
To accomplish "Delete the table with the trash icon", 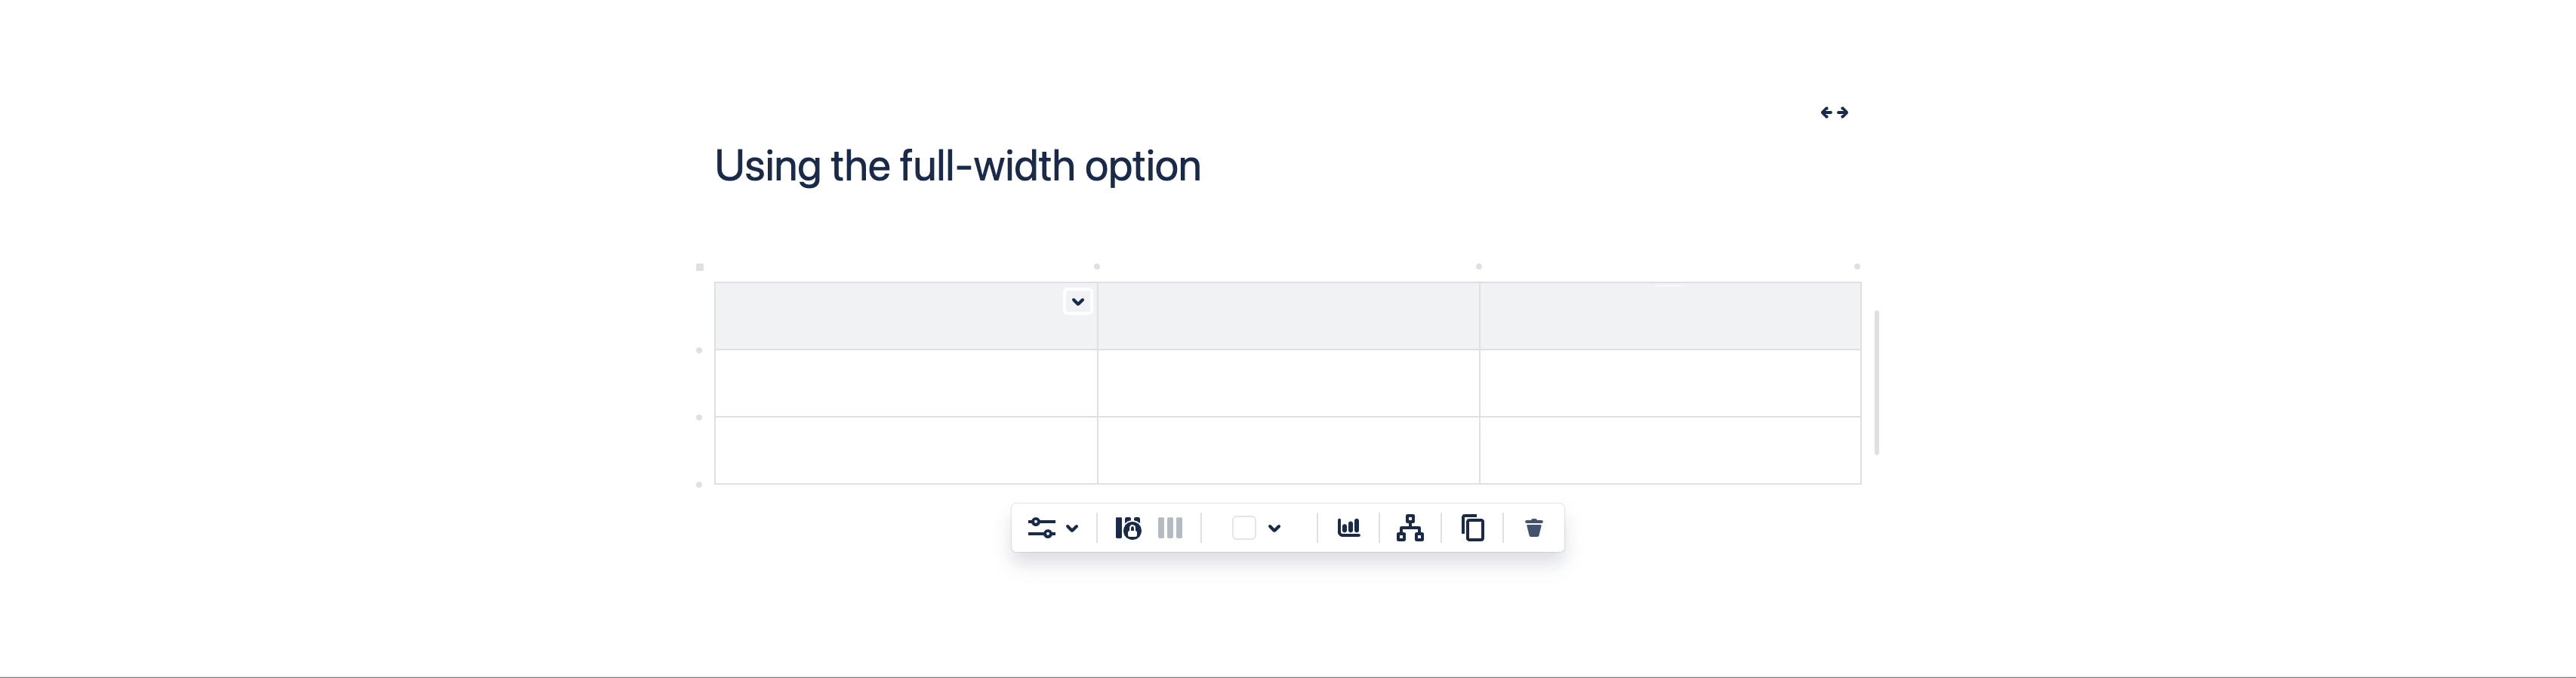I will [x=1533, y=528].
